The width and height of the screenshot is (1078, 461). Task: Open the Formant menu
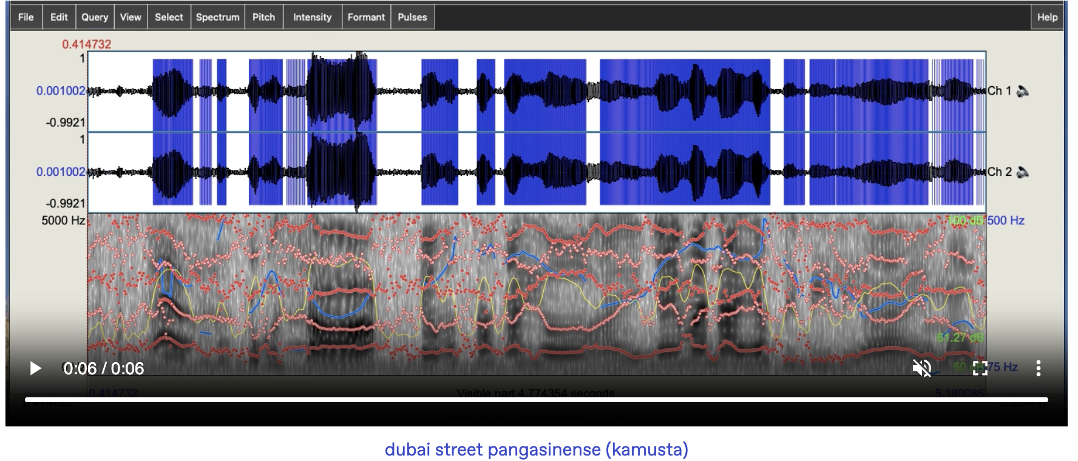366,17
